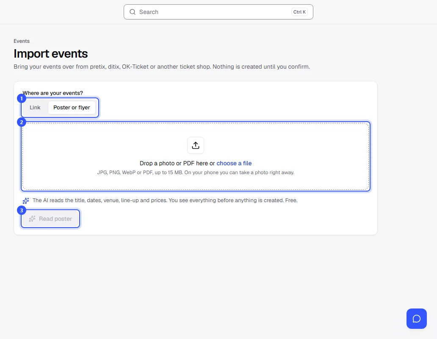Image resolution: width=437 pixels, height=339 pixels.
Task: Click the 'Bring your events over' description
Action: pyautogui.click(x=162, y=67)
